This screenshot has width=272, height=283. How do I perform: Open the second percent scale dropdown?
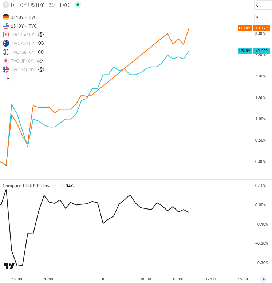[262, 17]
